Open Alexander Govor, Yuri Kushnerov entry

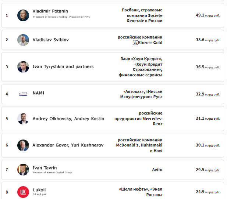[x=68, y=145]
